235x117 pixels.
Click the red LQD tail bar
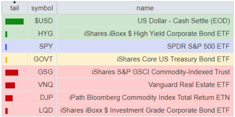pos(6,111)
